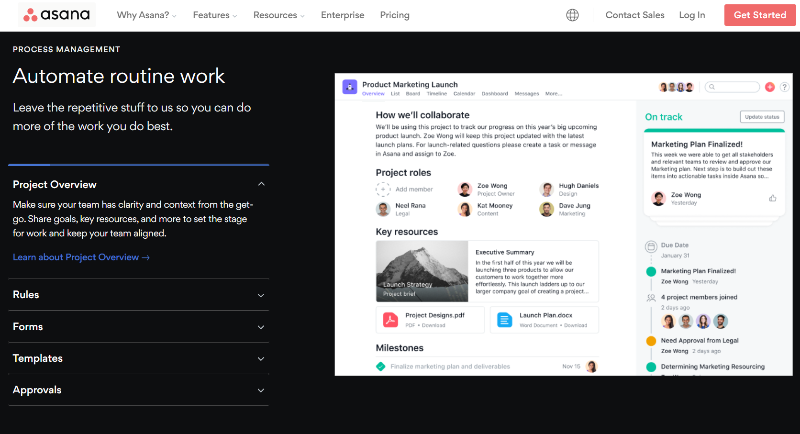This screenshot has width=800, height=434.
Task: Like the Marketing Plan Finalized status update
Action: [x=773, y=198]
